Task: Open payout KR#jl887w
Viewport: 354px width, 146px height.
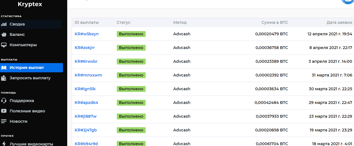Action: pos(86,116)
